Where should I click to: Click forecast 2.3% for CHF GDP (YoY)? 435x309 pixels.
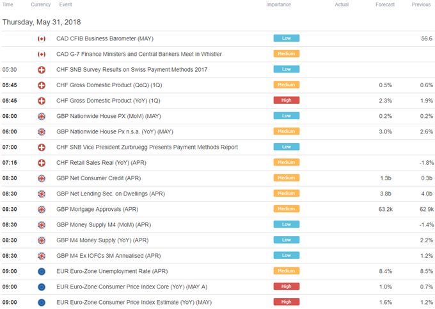[386, 101]
